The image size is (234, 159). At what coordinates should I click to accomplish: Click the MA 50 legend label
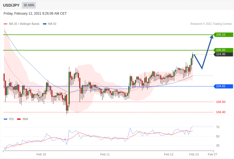pos(52,24)
